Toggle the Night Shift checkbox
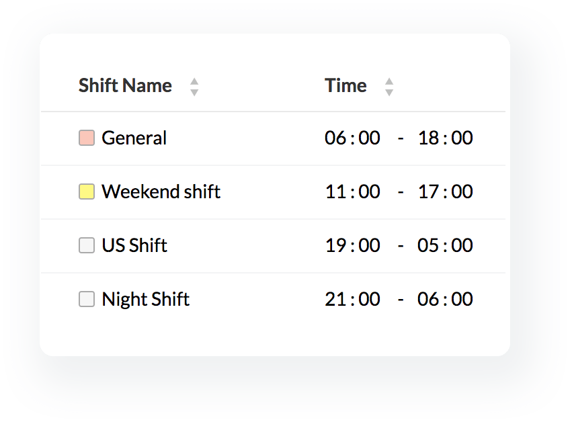The image size is (570, 422). coord(87,300)
